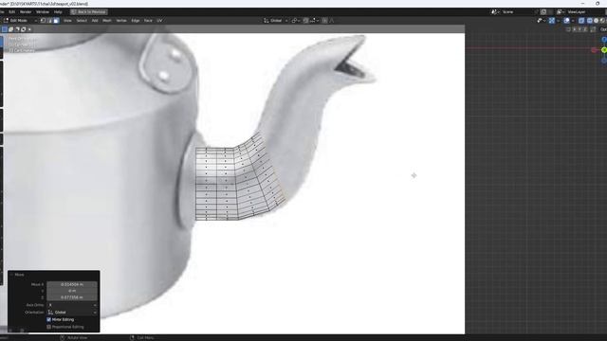Switch to material preview shading
607x341 pixels.
click(x=603, y=21)
